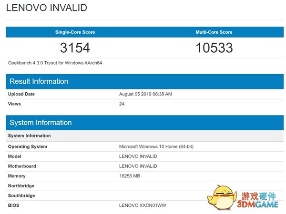The image size is (286, 214).
Task: Click LENOVO INVALID value in Model row
Action: pyautogui.click(x=138, y=156)
